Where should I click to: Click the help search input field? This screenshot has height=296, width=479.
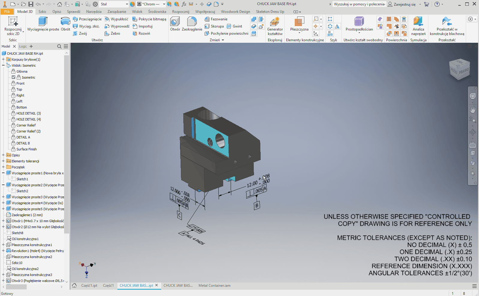click(x=359, y=4)
